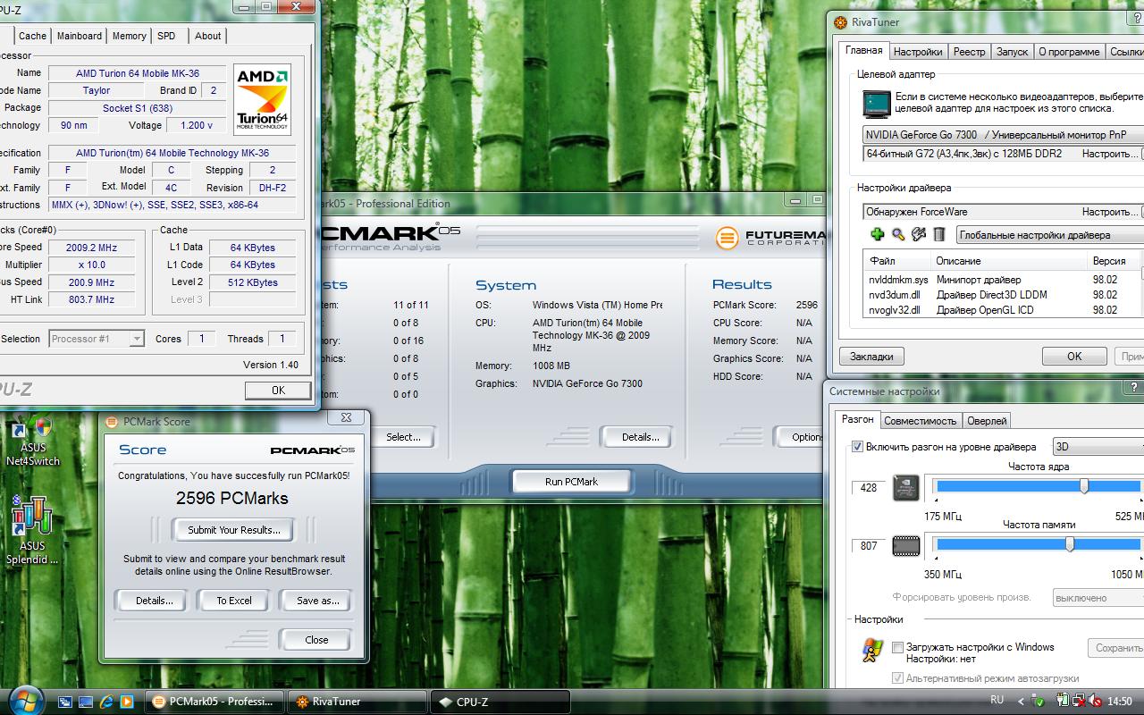The width and height of the screenshot is (1144, 715).
Task: Enable 'Загружать настройки с Windows' checkbox
Action: tap(898, 647)
